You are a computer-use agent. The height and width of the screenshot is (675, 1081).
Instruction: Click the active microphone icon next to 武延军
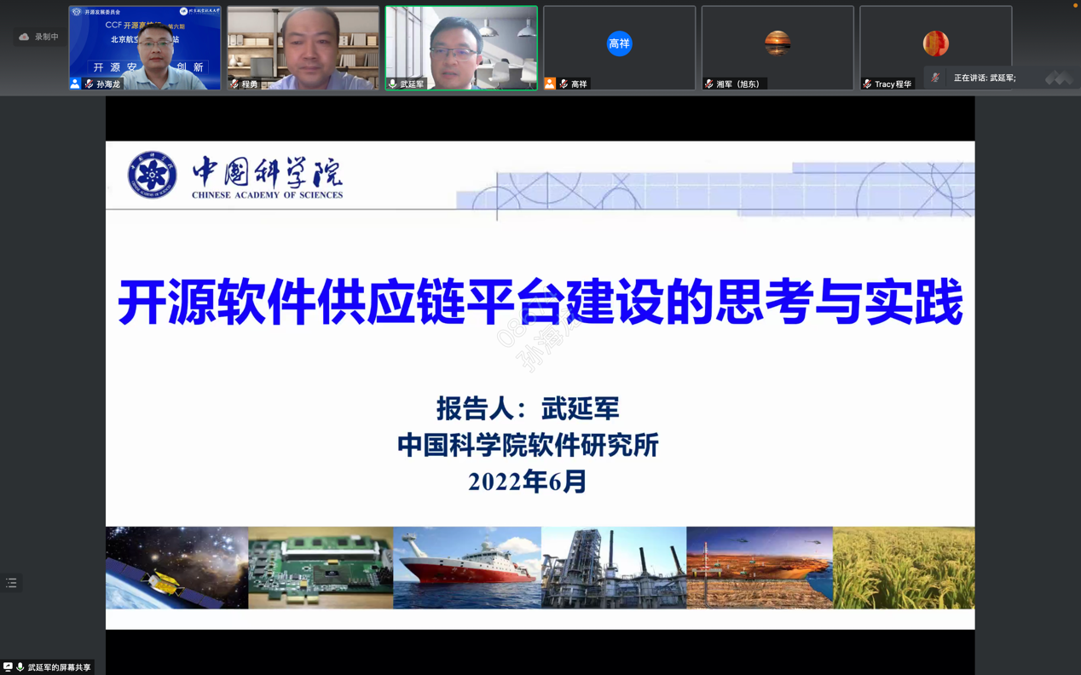(393, 84)
